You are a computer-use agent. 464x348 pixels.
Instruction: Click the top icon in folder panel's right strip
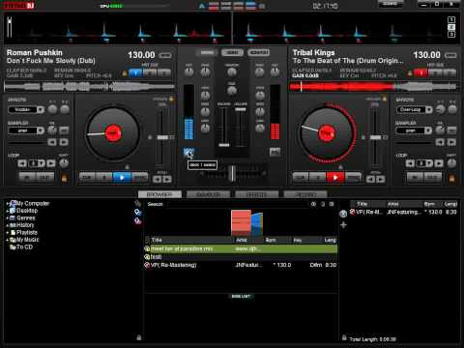[x=137, y=203]
